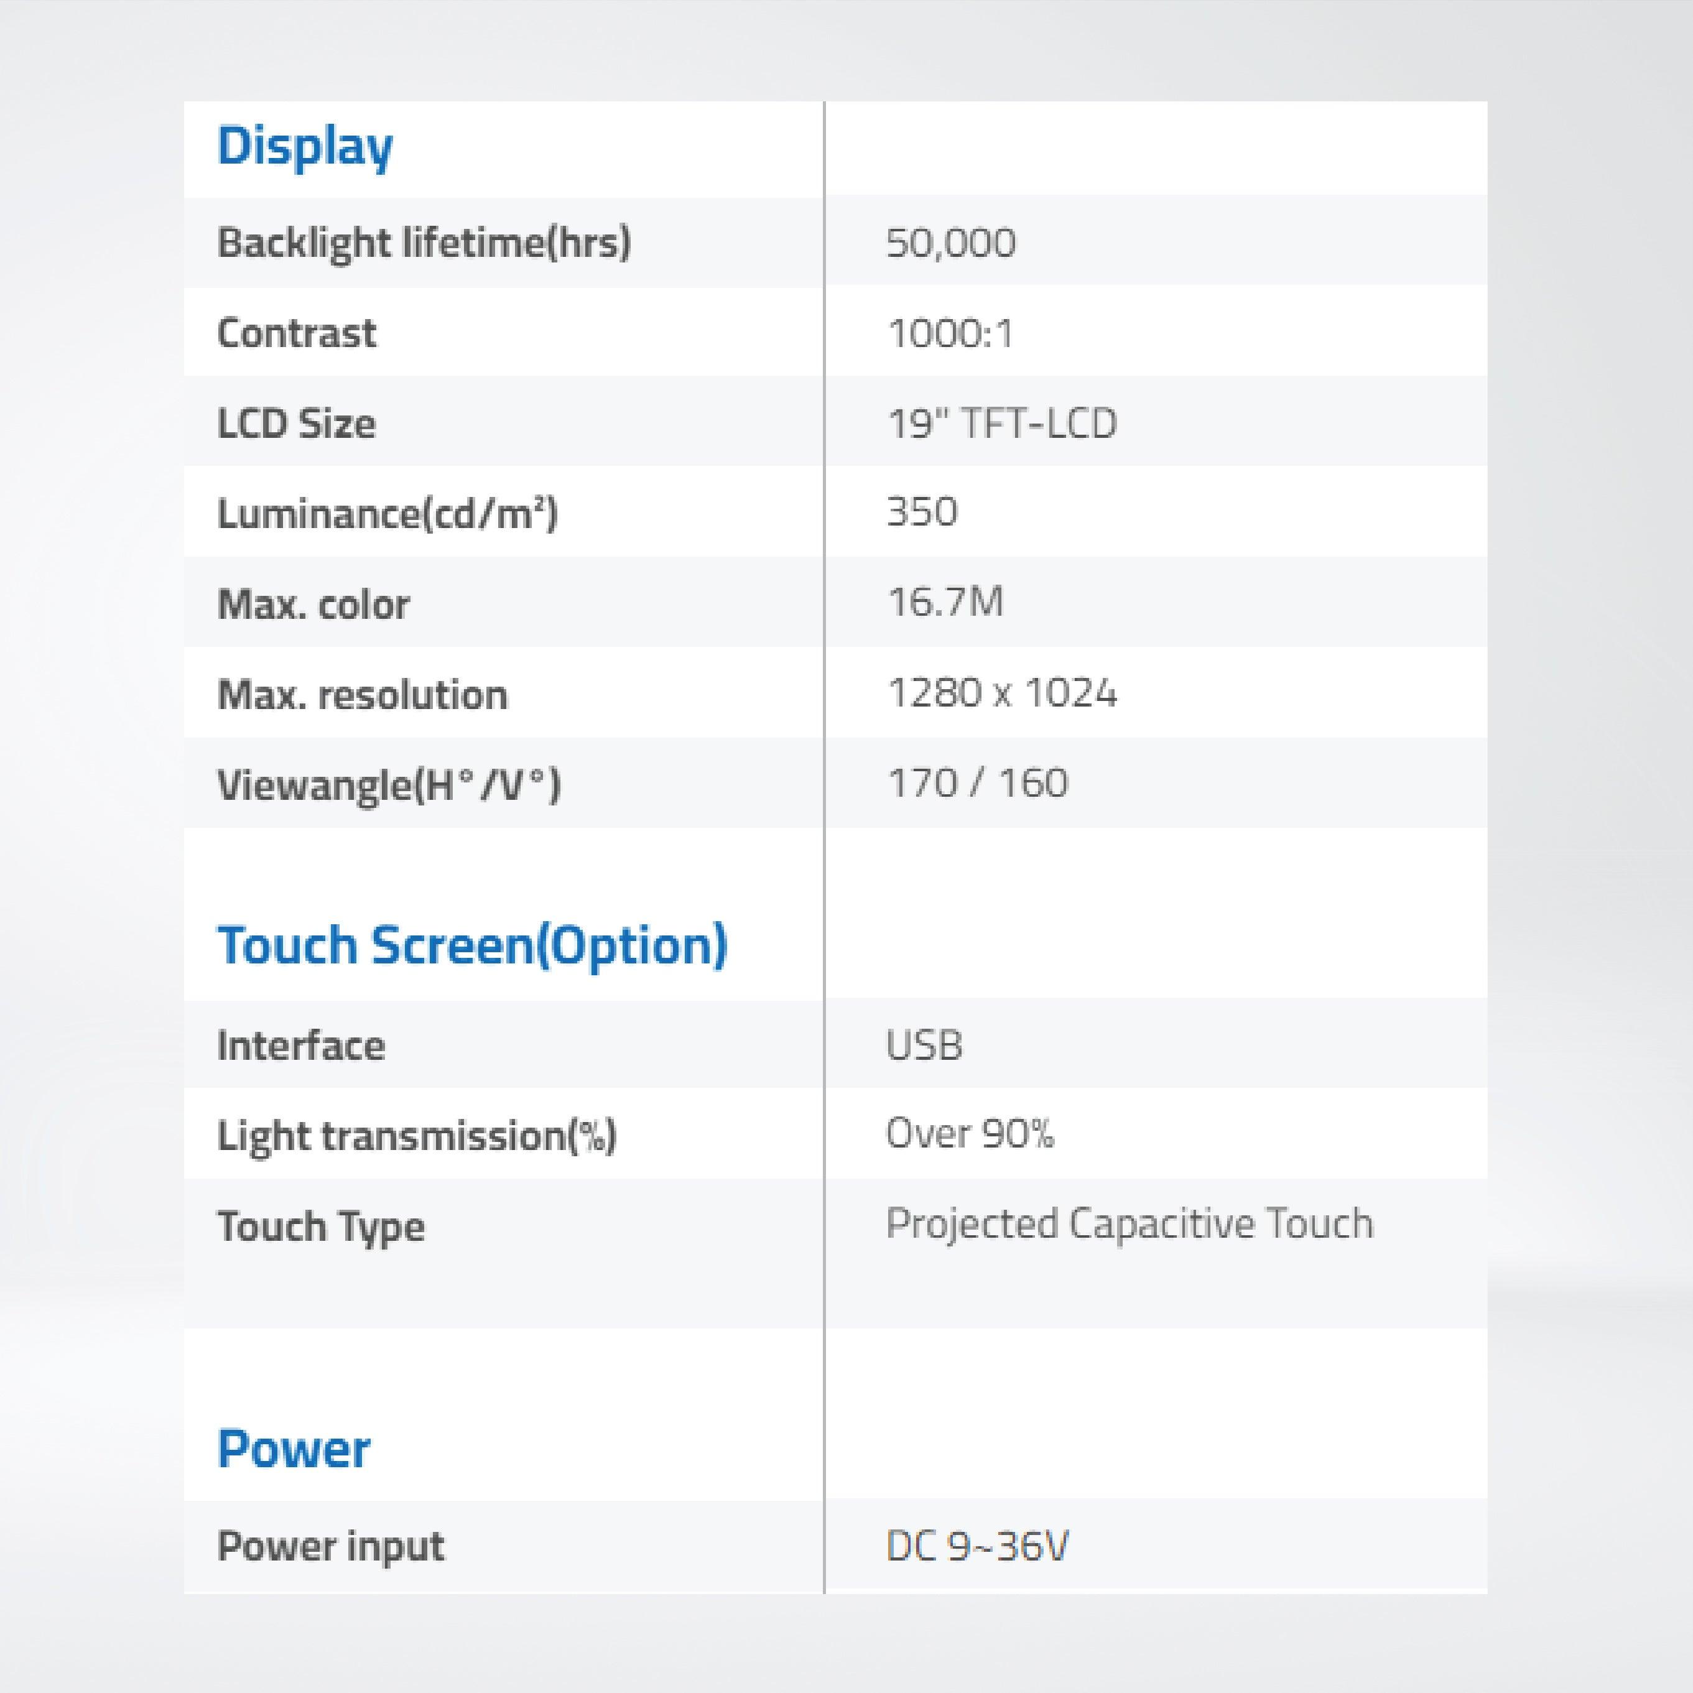Click the 1000:1 contrast value
This screenshot has width=1693, height=1693.
(x=951, y=333)
